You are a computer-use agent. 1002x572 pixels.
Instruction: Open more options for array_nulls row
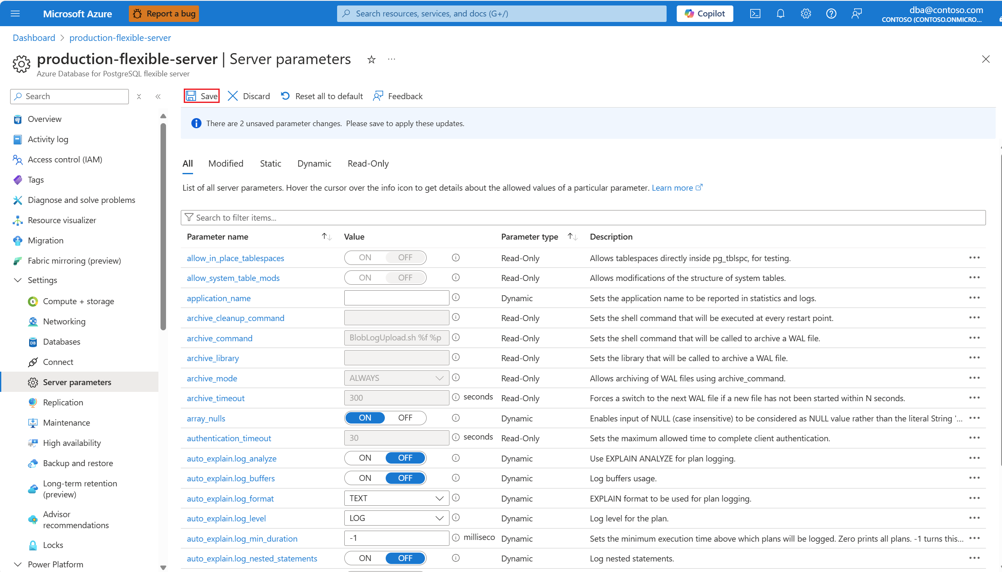[974, 418]
